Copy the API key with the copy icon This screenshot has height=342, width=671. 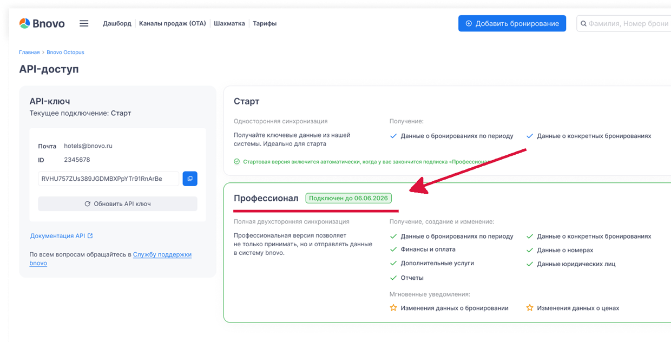pyautogui.click(x=190, y=179)
